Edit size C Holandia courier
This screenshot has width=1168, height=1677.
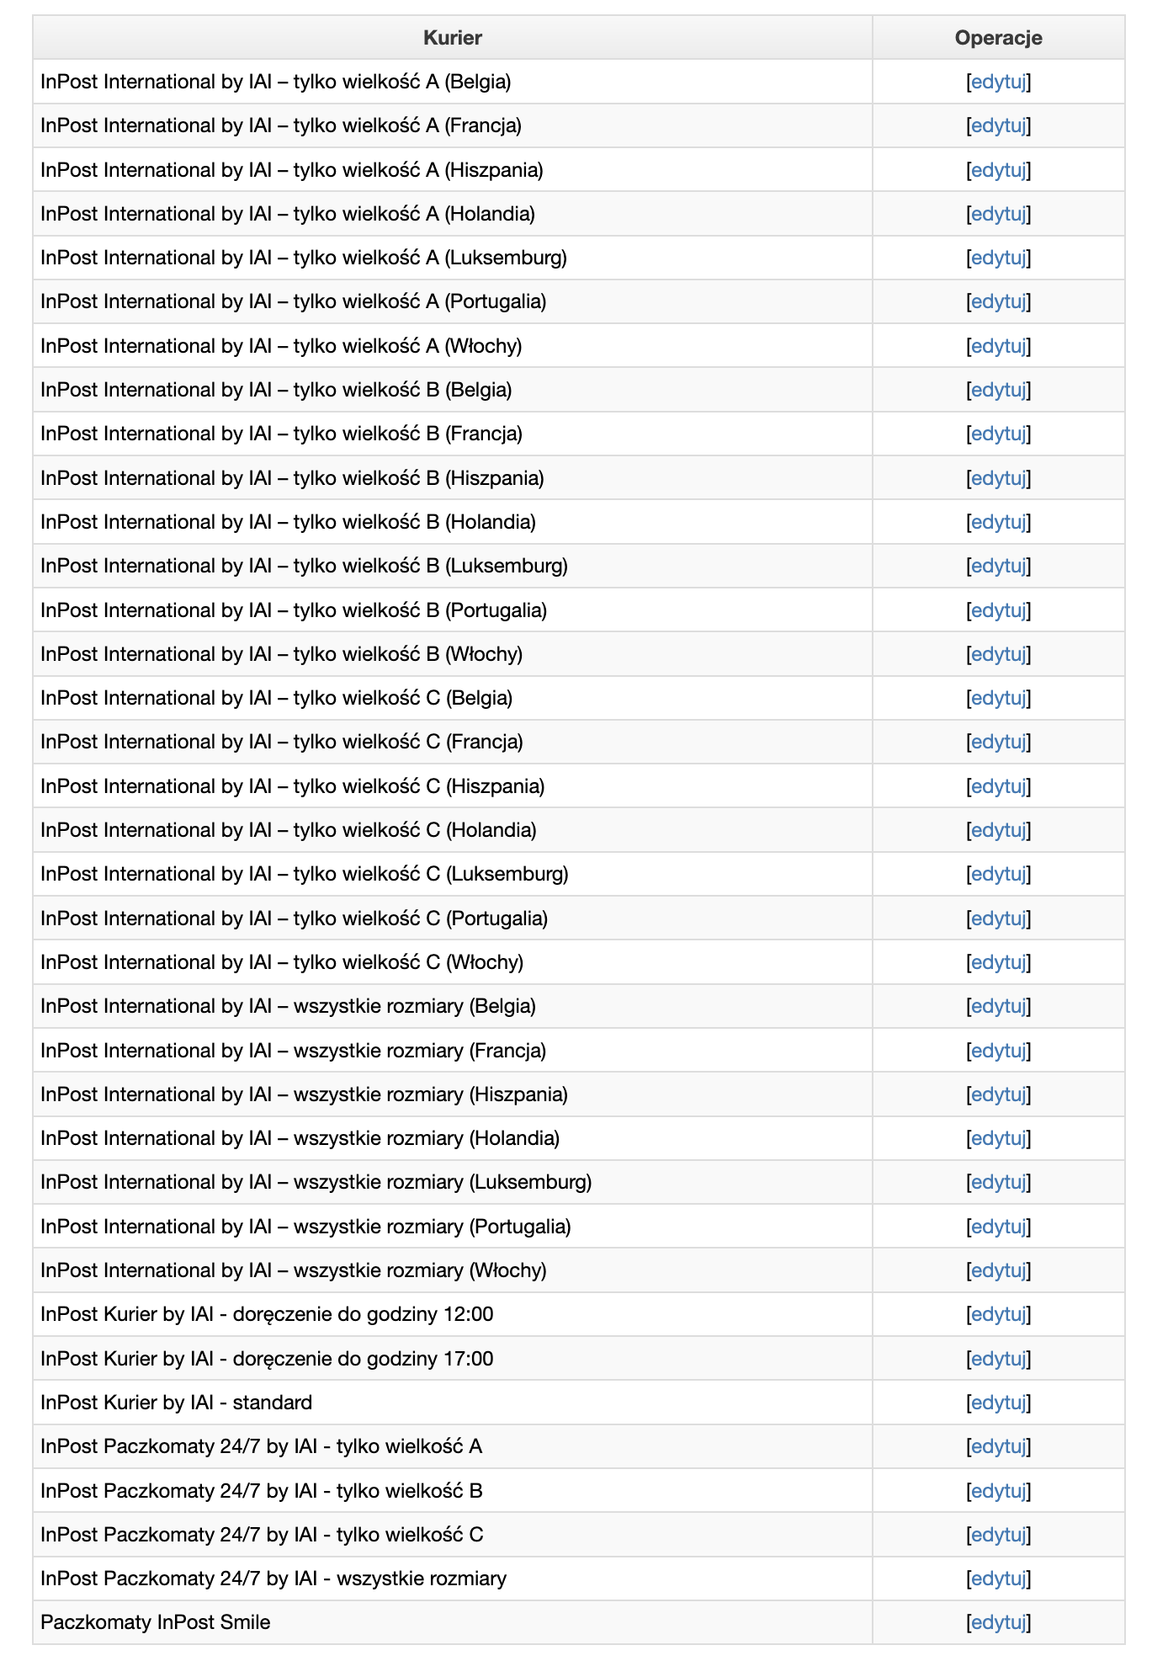[x=998, y=830]
